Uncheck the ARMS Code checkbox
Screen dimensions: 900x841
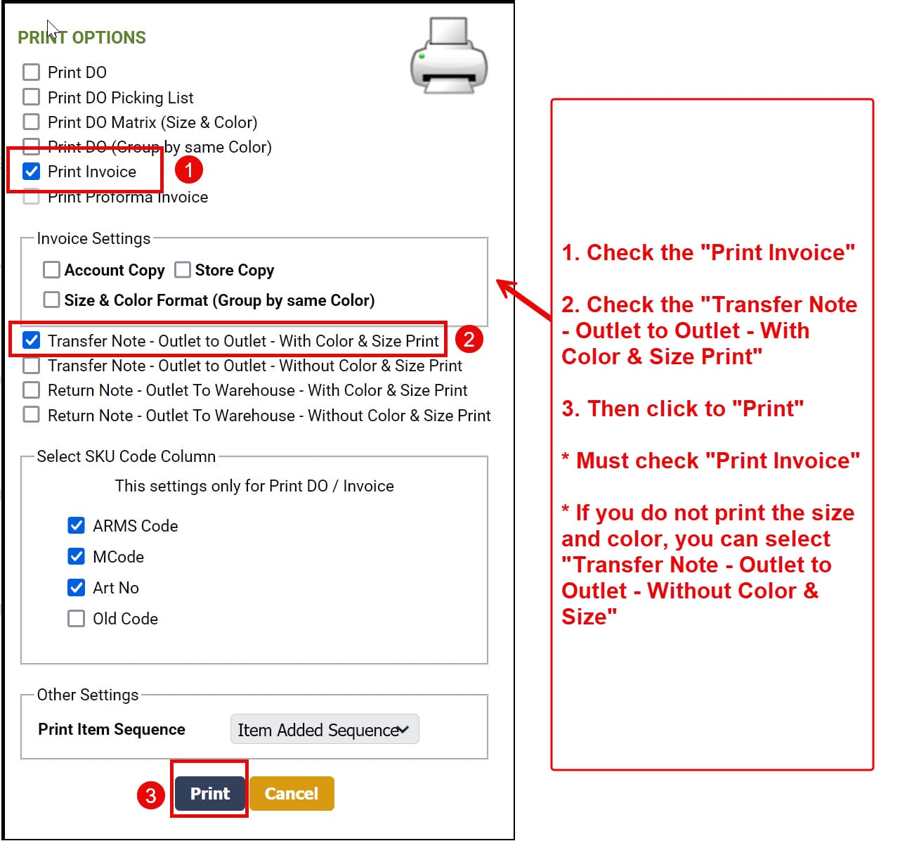(x=77, y=525)
